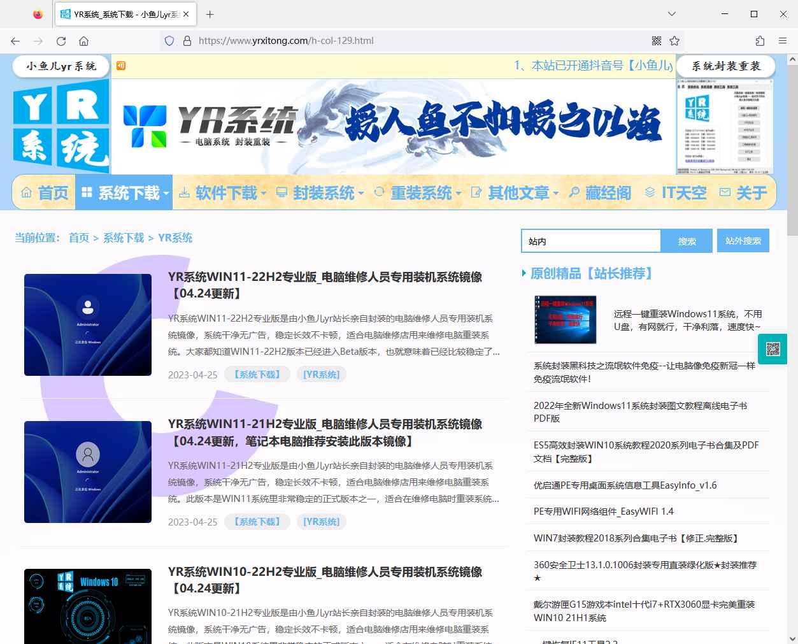The height and width of the screenshot is (644, 798).
Task: Click the 站内 search input field
Action: coord(590,241)
